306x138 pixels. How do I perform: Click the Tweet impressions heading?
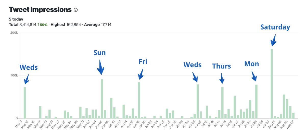[x=40, y=10]
